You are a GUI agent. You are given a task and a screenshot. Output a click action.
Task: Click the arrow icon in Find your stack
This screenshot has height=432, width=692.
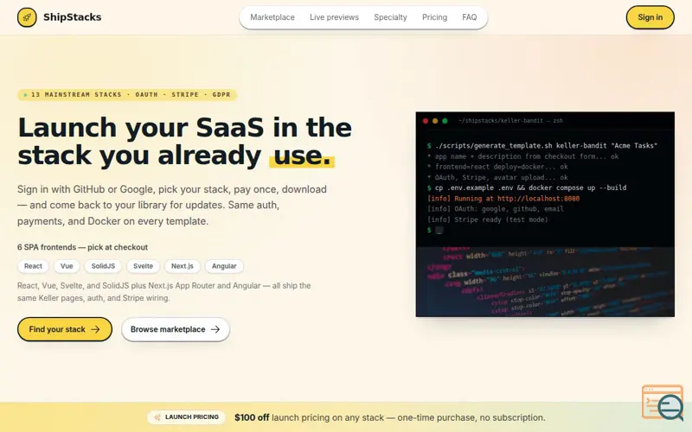[95, 329]
